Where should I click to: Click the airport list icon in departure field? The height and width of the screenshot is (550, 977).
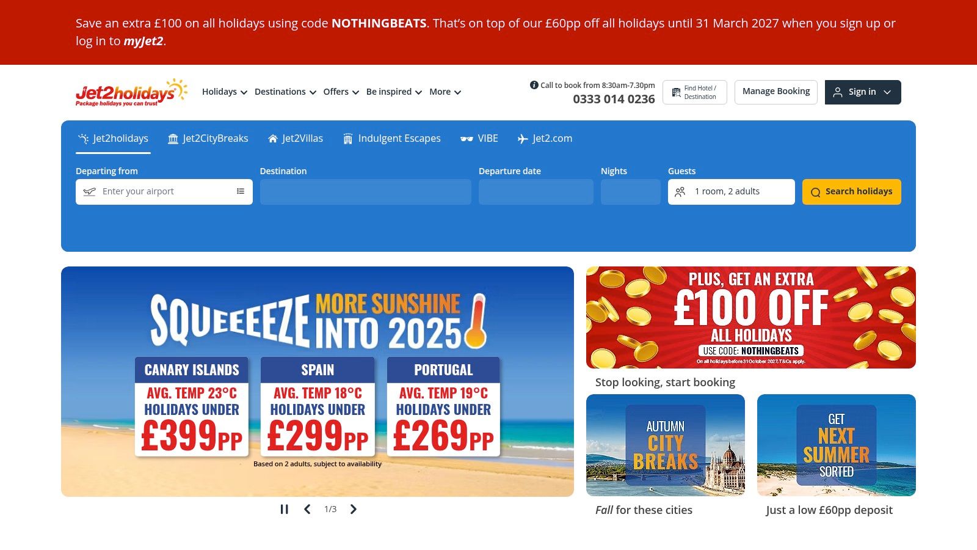pos(241,191)
